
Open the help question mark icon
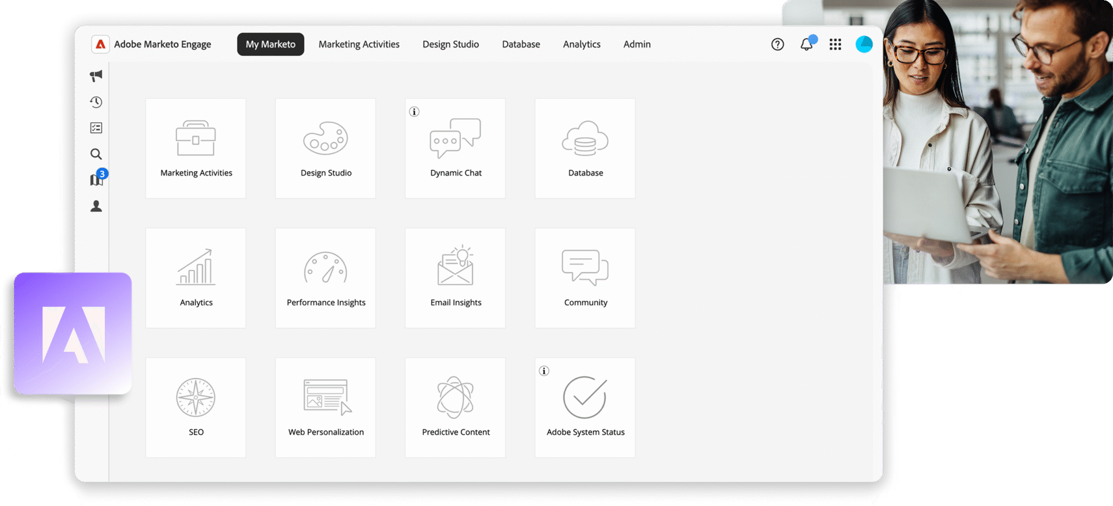pyautogui.click(x=777, y=45)
